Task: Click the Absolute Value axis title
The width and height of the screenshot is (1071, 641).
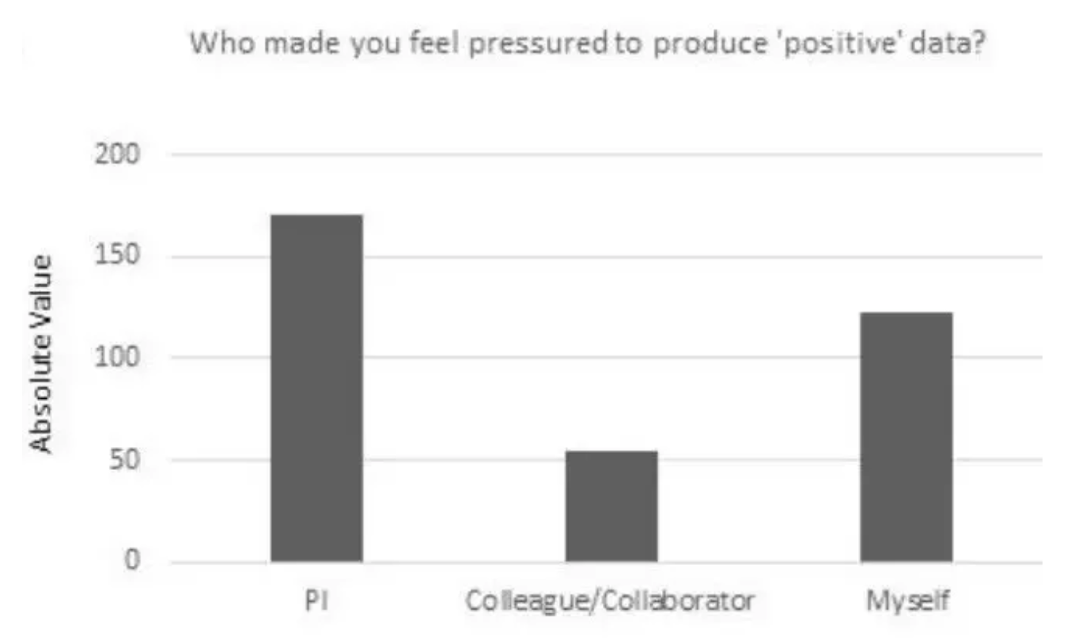Action: (44, 355)
